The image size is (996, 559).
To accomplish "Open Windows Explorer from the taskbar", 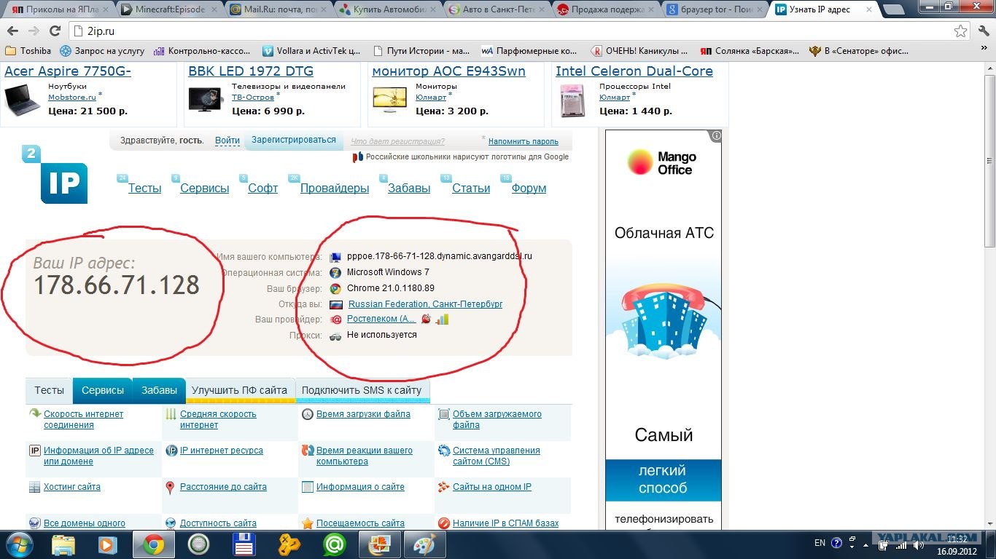I will click(63, 544).
